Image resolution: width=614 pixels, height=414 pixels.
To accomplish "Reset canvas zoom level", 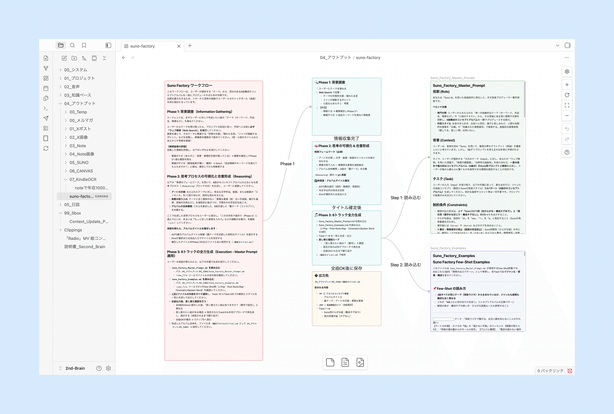I will tap(567, 95).
